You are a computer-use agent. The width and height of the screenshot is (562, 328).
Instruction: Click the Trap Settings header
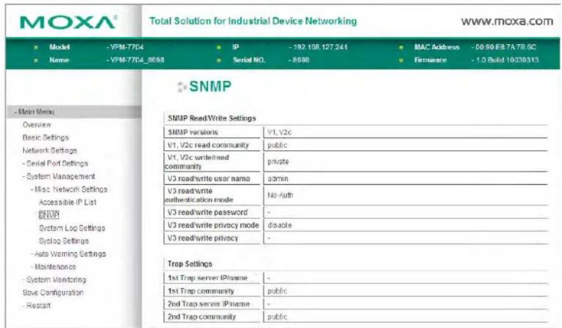tap(190, 264)
